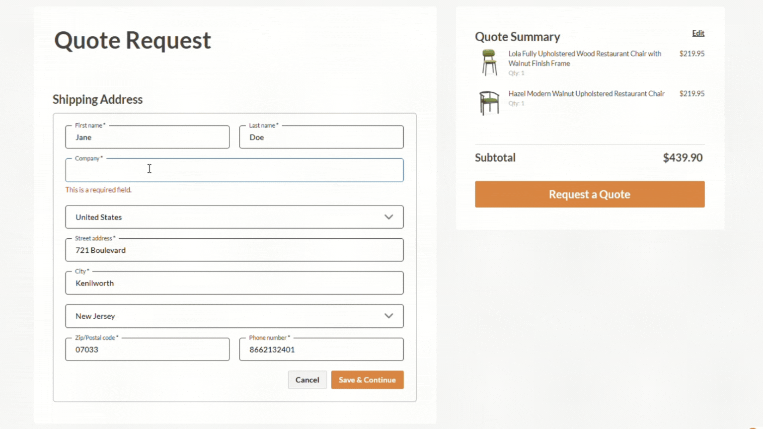763x429 pixels.
Task: Click the Edit link in Quote Summary
Action: [x=698, y=33]
